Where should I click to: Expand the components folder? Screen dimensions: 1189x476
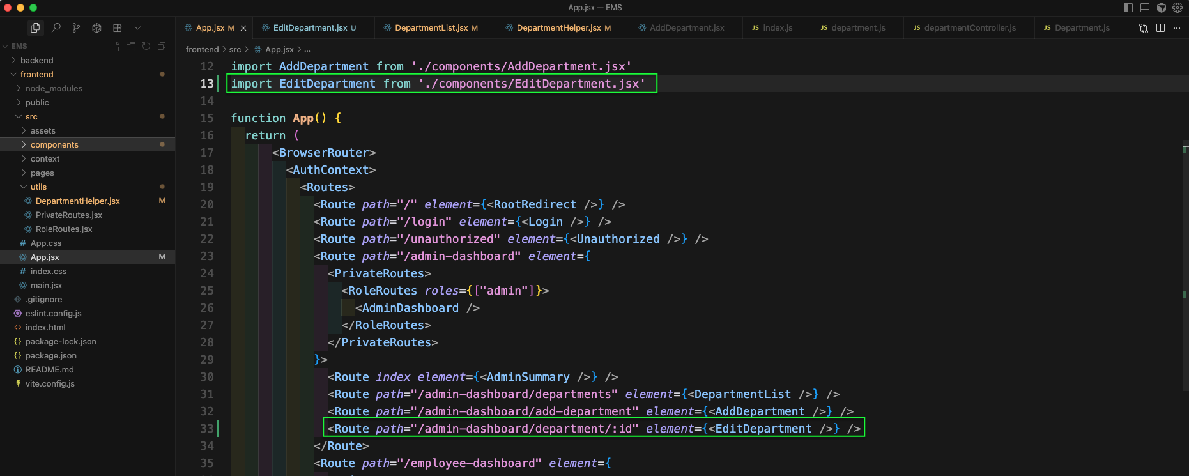(88, 144)
